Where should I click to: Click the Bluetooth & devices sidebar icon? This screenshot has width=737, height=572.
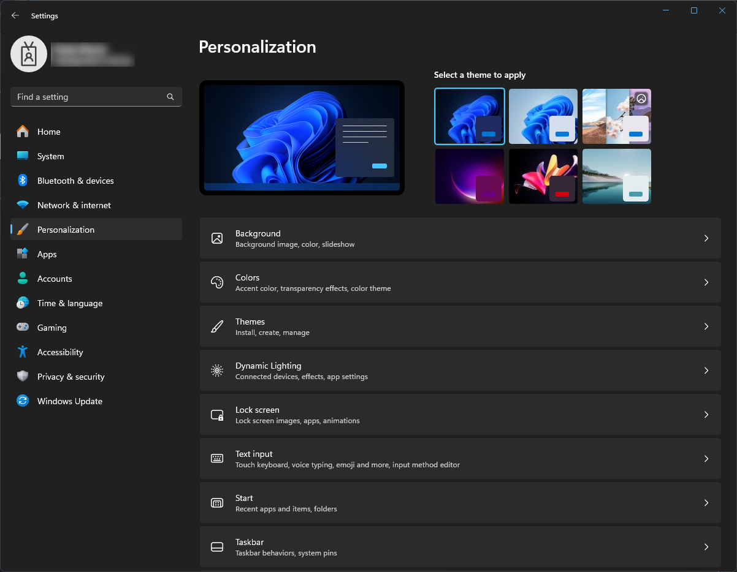(x=22, y=181)
